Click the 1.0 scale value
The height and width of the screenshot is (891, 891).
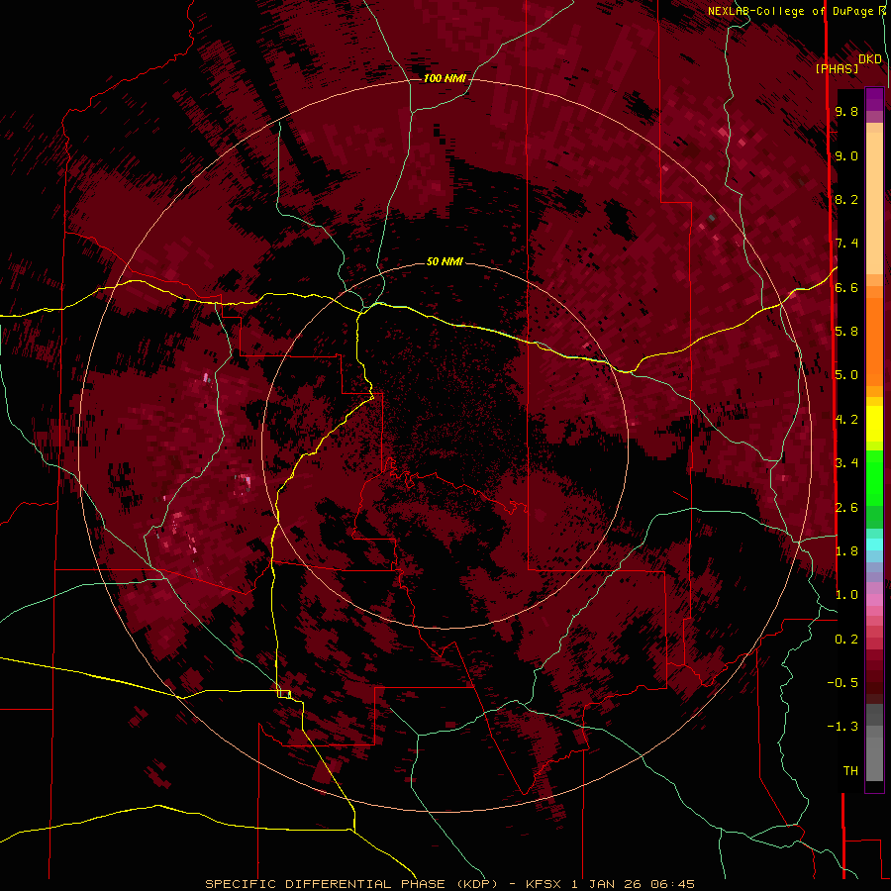click(846, 595)
